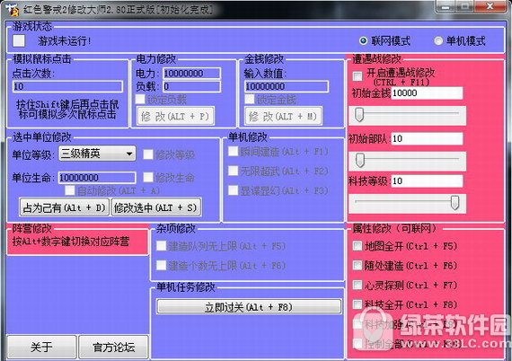This screenshot has width=512, height=361.
Task: Click 修改 (ALT + P) power button
Action: (175, 116)
